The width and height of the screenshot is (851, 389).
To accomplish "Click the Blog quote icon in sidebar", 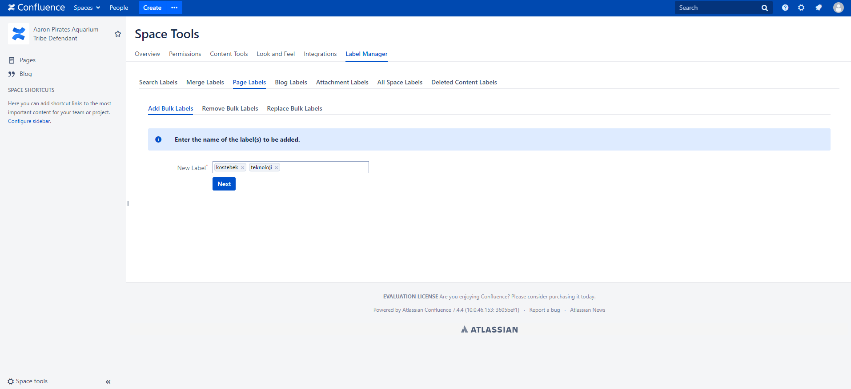I will click(x=12, y=74).
